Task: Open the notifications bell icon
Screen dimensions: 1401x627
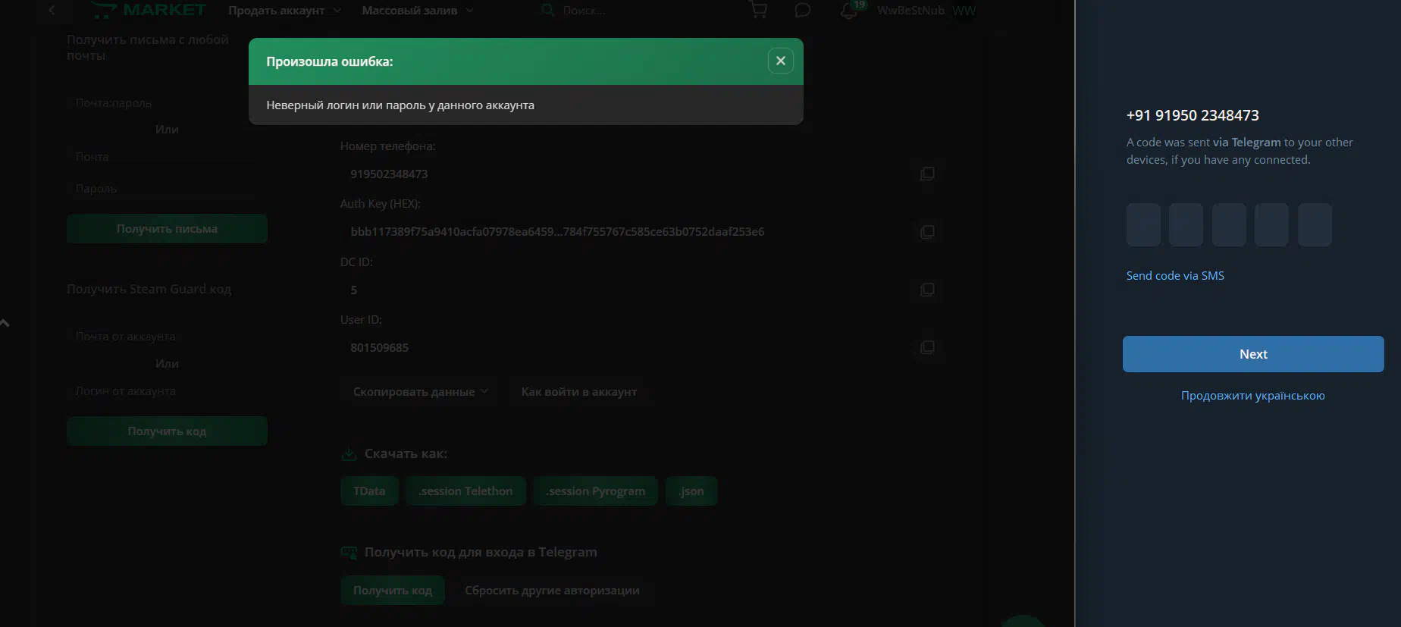Action: coord(849,11)
